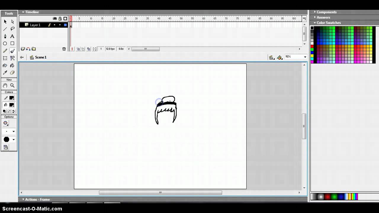Select the Free Transform tool
379x213 pixels.
[5, 58]
